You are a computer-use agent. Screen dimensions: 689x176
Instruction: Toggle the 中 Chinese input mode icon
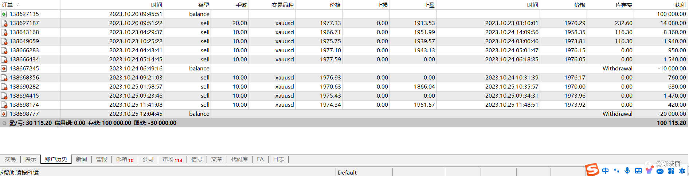point(606,171)
